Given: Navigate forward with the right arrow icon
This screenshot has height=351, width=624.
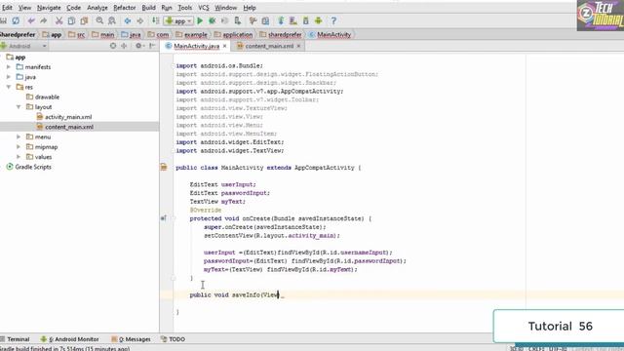Looking at the screenshot, I should [x=140, y=20].
